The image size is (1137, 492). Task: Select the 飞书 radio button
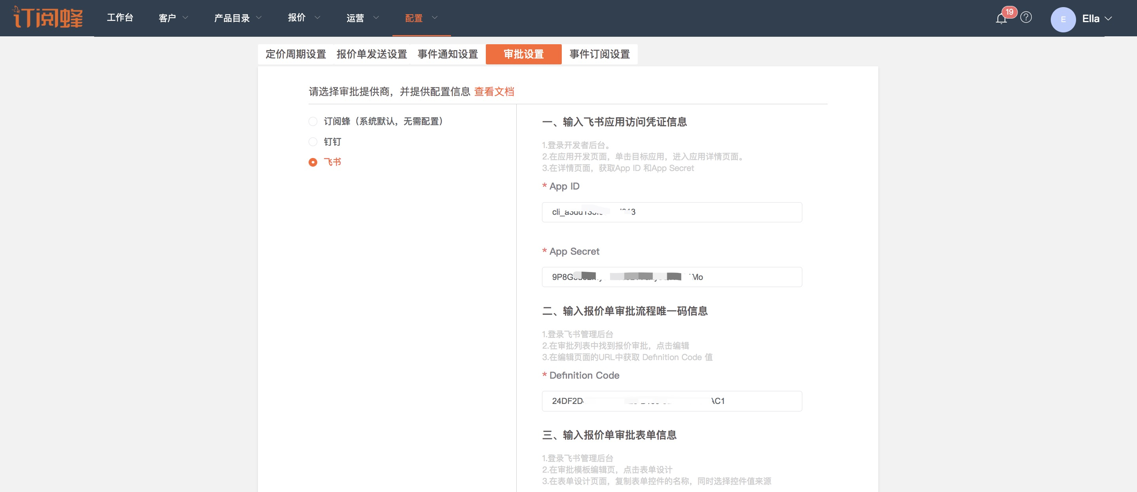(313, 162)
